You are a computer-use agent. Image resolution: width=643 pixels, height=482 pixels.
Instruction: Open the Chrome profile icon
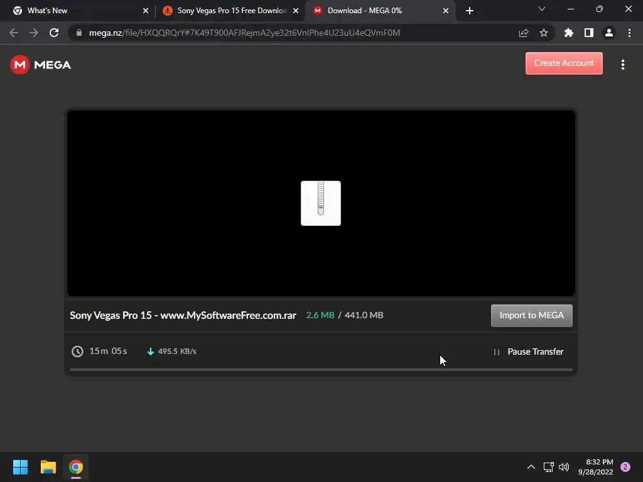pyautogui.click(x=609, y=33)
